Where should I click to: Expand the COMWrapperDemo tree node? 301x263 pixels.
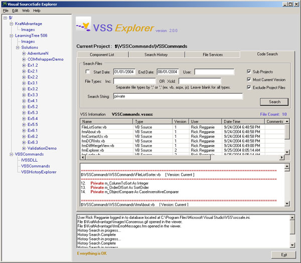(x=24, y=59)
